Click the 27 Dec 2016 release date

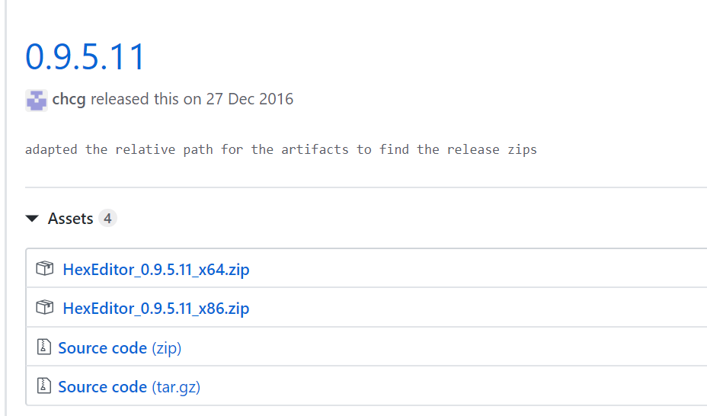click(250, 99)
